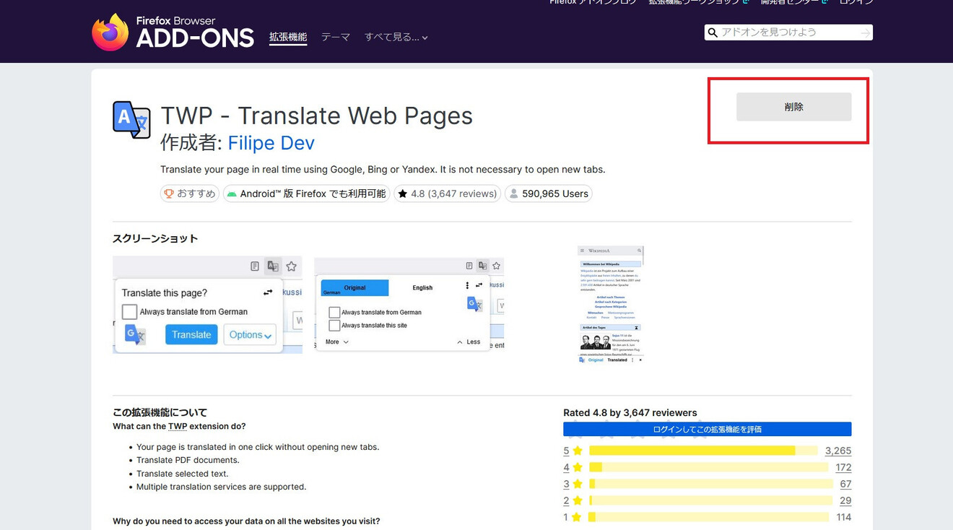Expand the Options dropdown in first screenshot
Image resolution: width=953 pixels, height=530 pixels.
click(x=250, y=334)
